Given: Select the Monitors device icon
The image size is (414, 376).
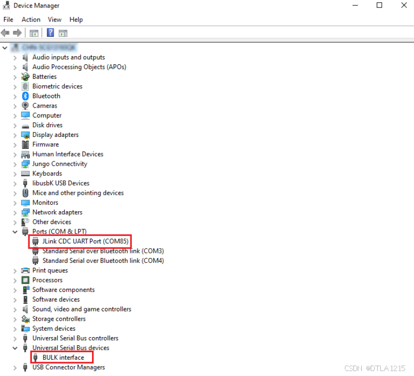Looking at the screenshot, I should click(25, 202).
